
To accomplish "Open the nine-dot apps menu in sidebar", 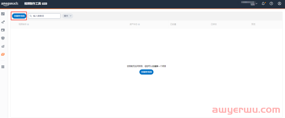I will pyautogui.click(x=3, y=67).
